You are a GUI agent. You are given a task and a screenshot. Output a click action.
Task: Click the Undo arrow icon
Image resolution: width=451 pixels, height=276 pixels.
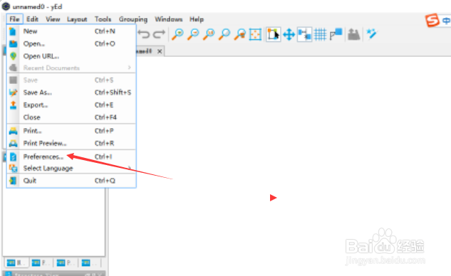pos(144,34)
